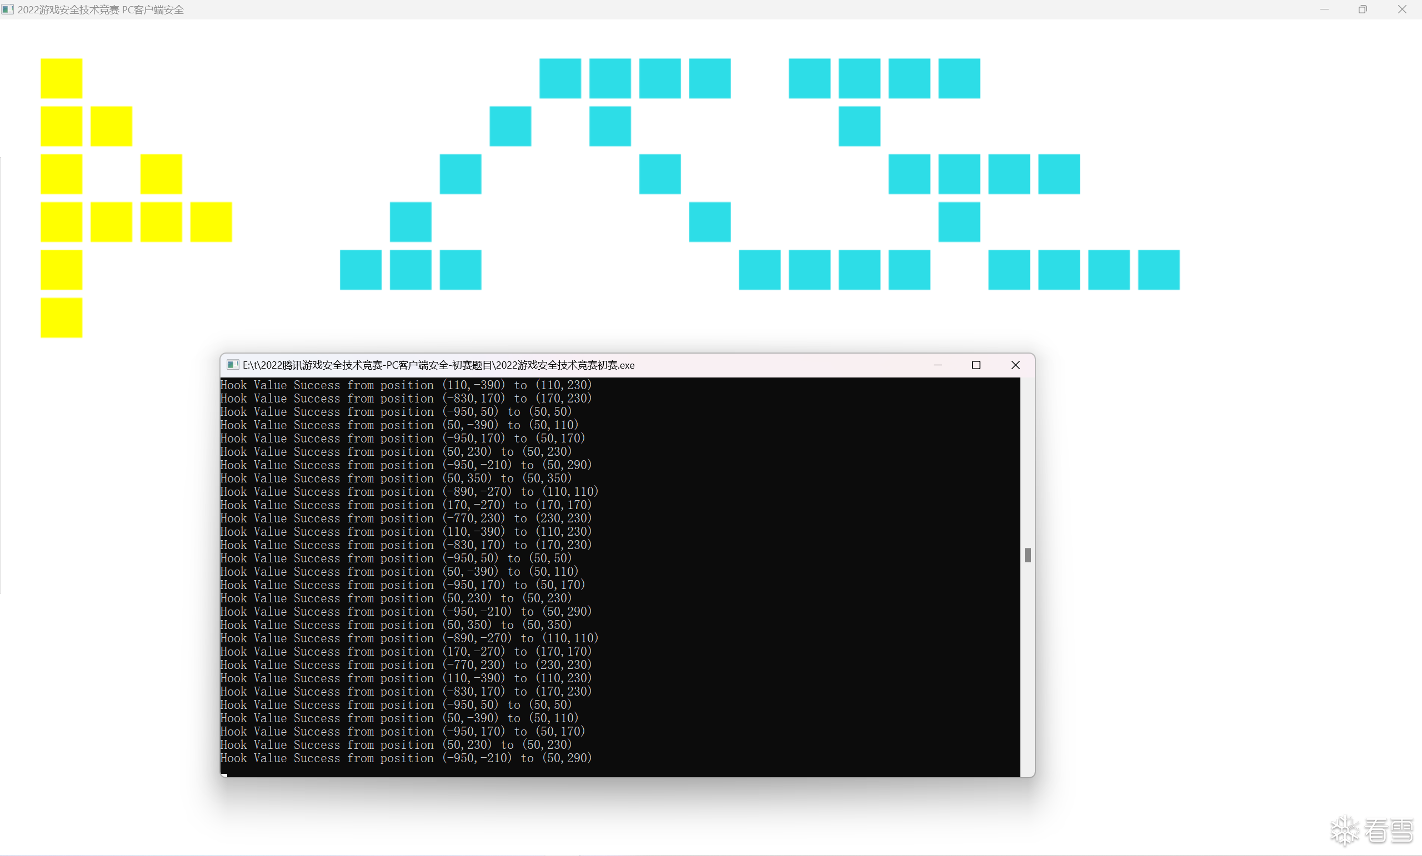The image size is (1422, 856).
Task: Minimize the console window
Action: tap(938, 365)
